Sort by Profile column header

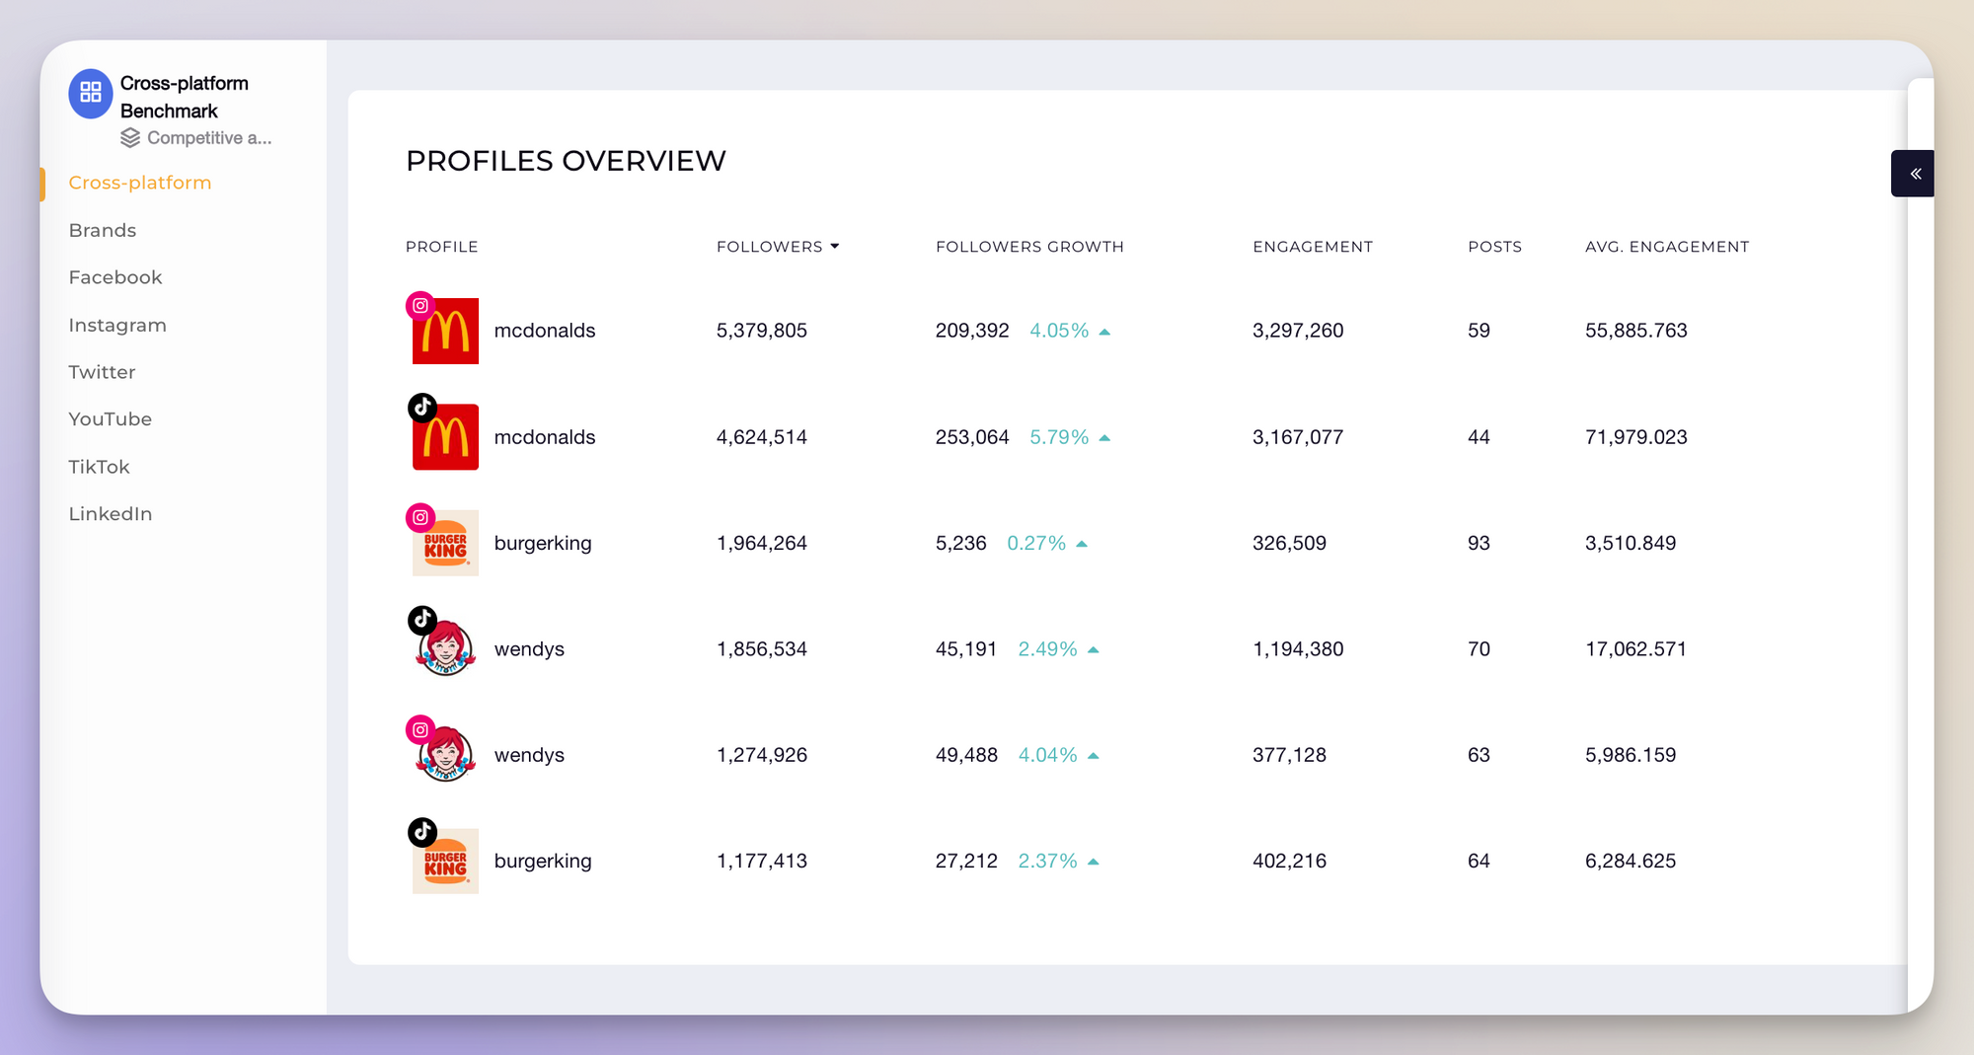tap(441, 247)
